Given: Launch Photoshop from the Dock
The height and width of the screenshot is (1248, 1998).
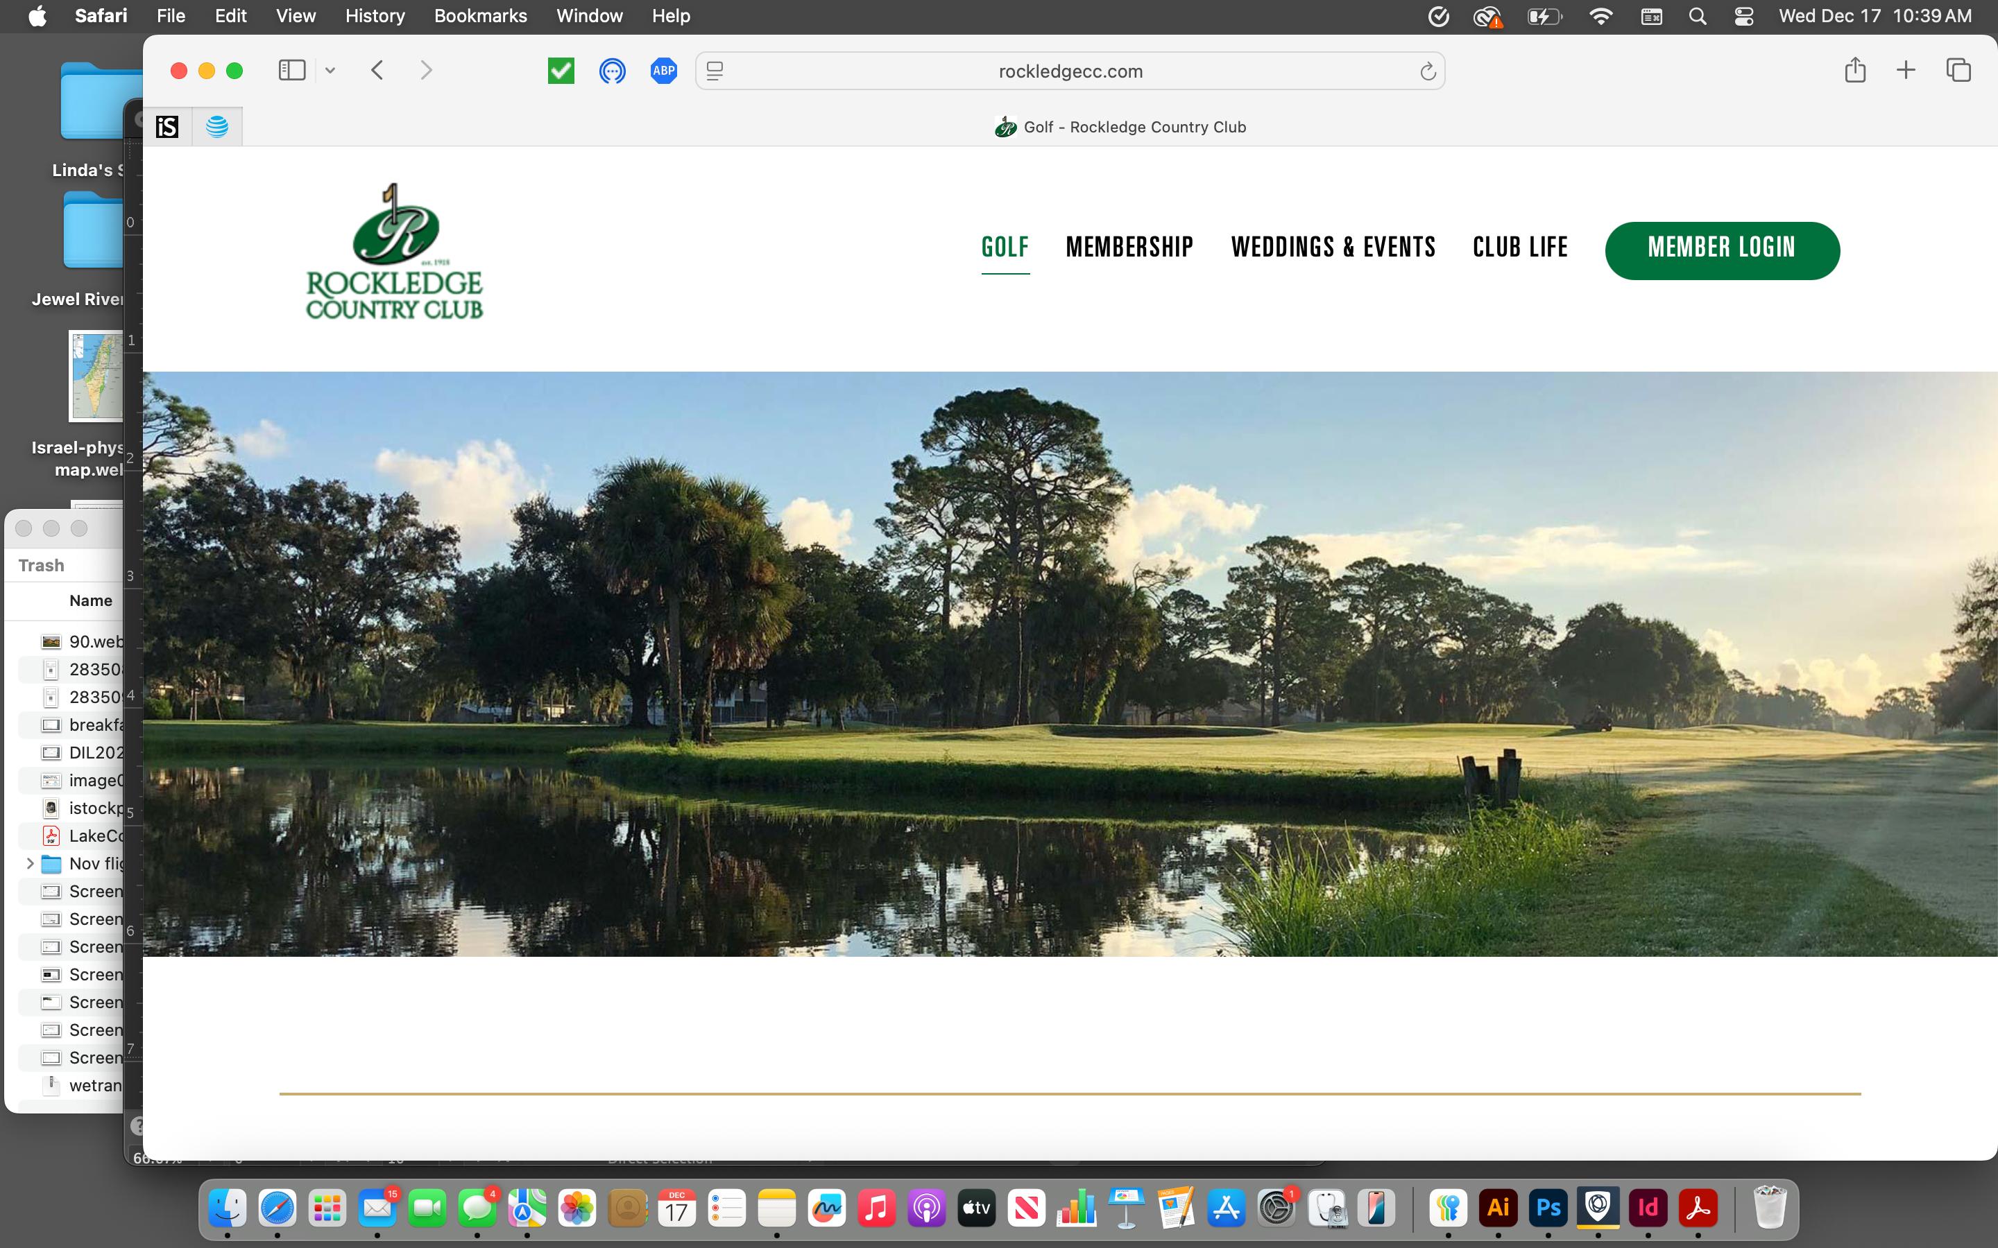Looking at the screenshot, I should [1548, 1208].
